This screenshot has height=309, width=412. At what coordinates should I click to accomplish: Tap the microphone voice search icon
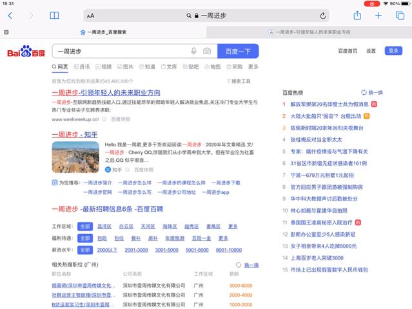[193, 51]
